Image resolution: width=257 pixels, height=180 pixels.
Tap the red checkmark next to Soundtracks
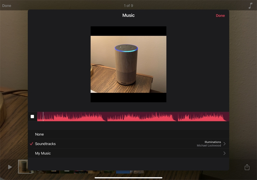click(x=31, y=144)
